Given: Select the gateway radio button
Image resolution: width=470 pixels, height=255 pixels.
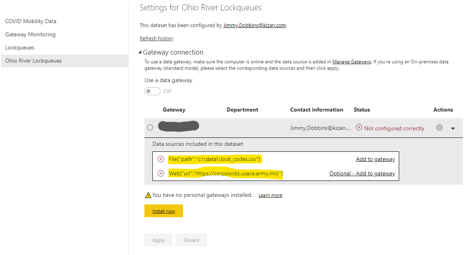Looking at the screenshot, I should point(150,128).
